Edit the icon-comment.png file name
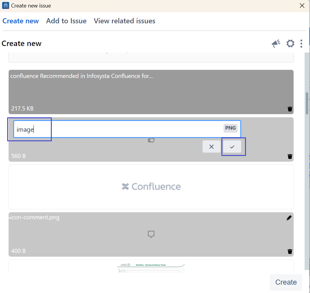This screenshot has height=293, width=310. tap(289, 218)
